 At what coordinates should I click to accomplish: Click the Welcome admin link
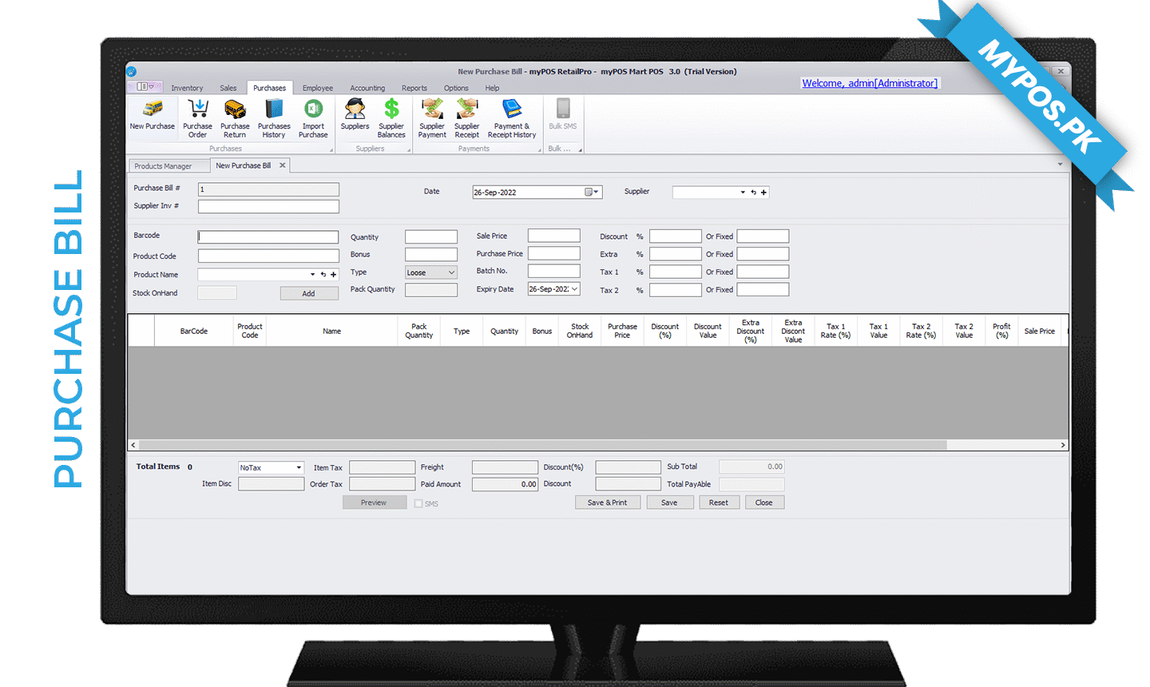click(x=869, y=83)
